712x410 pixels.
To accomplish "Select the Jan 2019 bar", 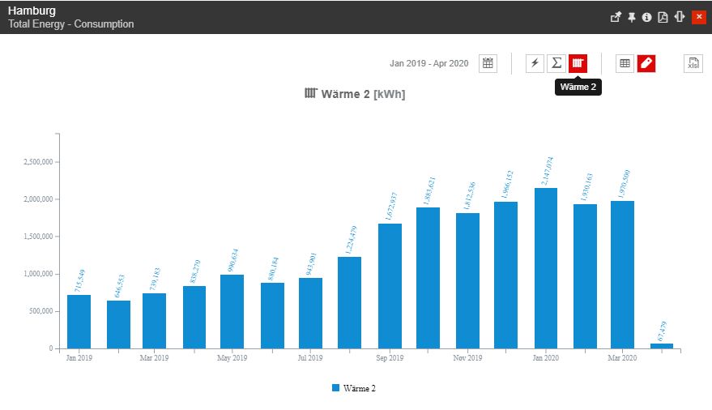I will click(79, 321).
